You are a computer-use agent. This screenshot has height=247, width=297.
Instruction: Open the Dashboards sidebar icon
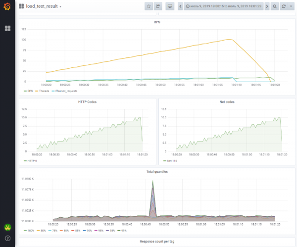click(7, 29)
